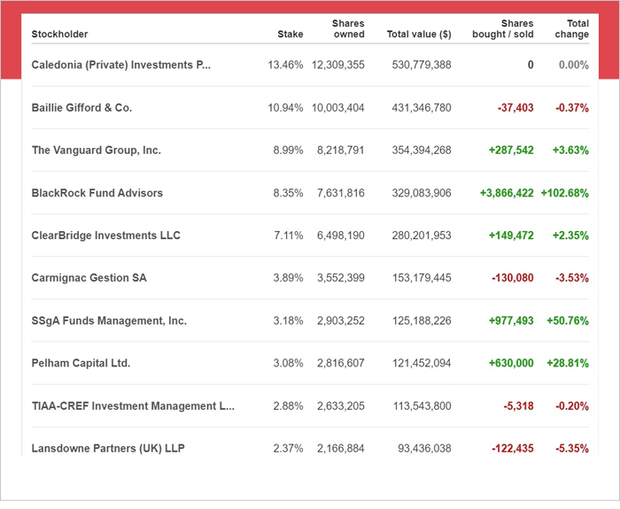Click total value 354,394,268
This screenshot has width=620, height=509.
click(422, 151)
